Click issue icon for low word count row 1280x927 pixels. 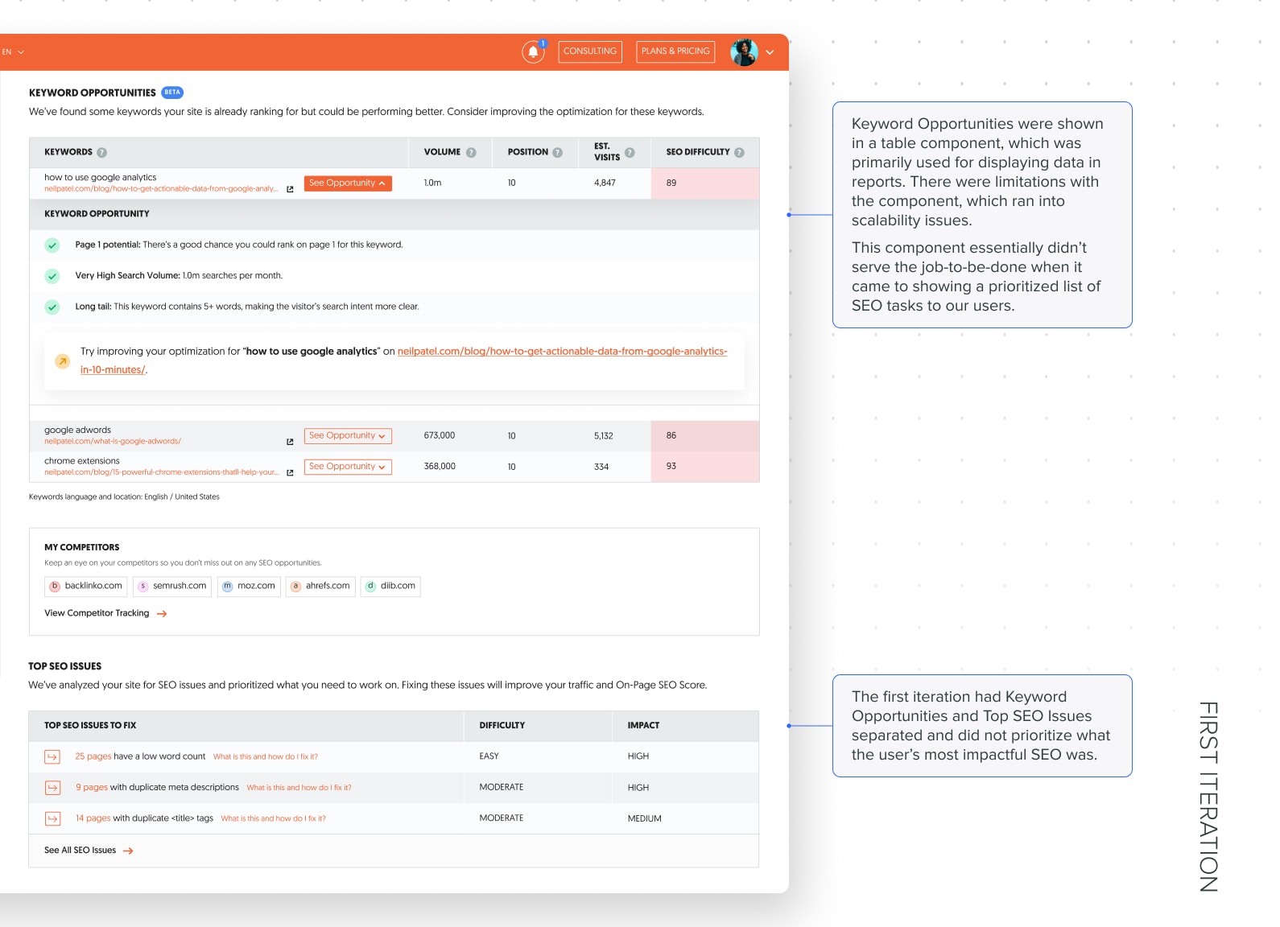[x=52, y=757]
